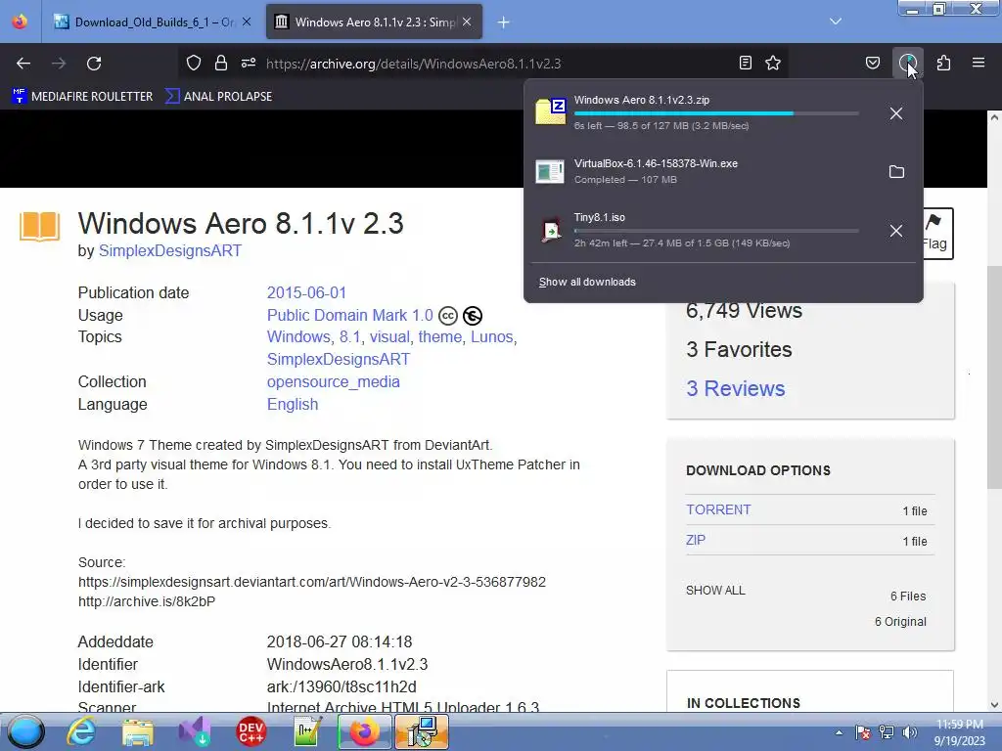Screen dimensions: 1002x751
Task: Open the visual topic link
Action: (389, 336)
